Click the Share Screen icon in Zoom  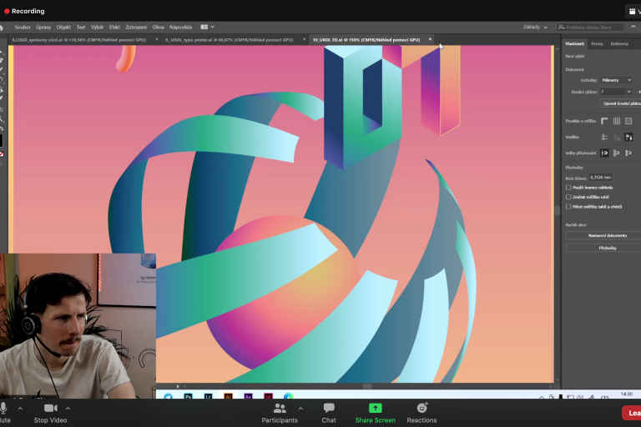[x=375, y=408]
